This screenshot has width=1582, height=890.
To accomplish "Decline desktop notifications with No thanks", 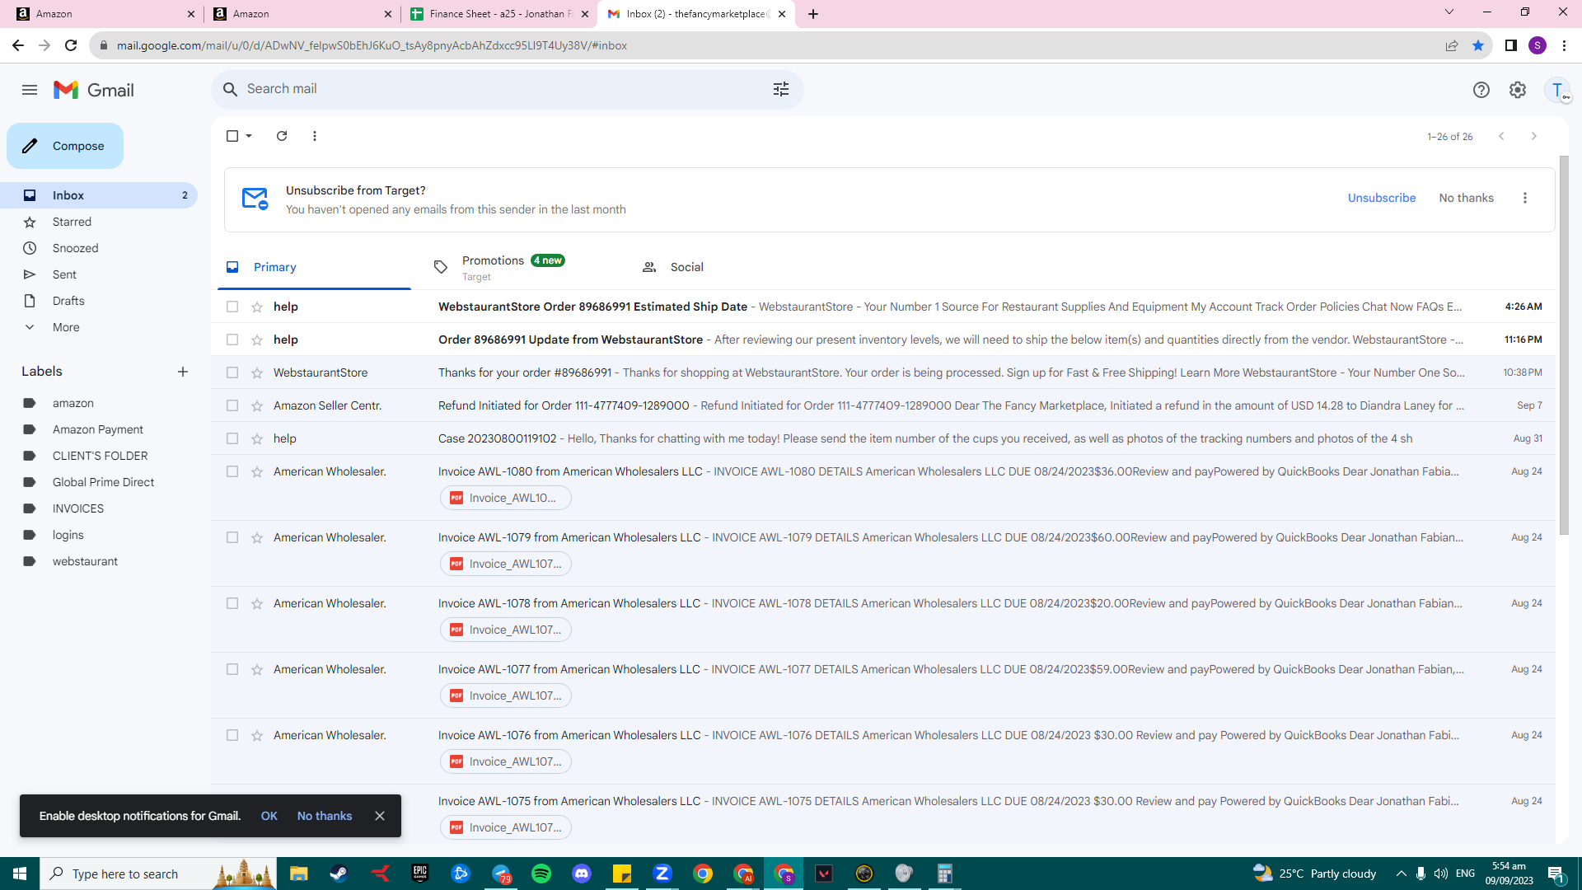I will coord(325,816).
